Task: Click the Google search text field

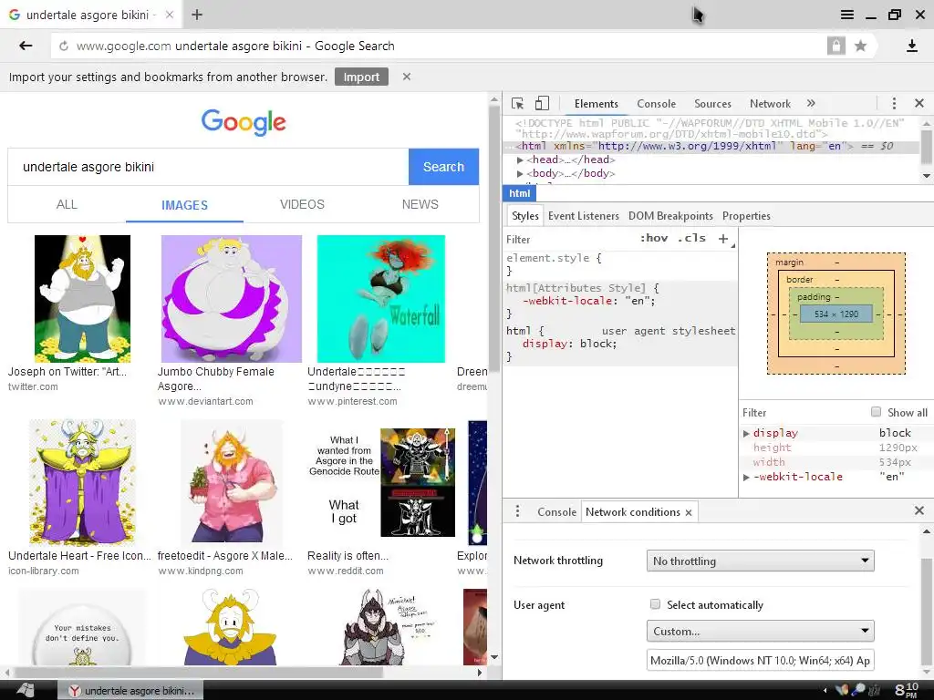Action: click(x=208, y=167)
